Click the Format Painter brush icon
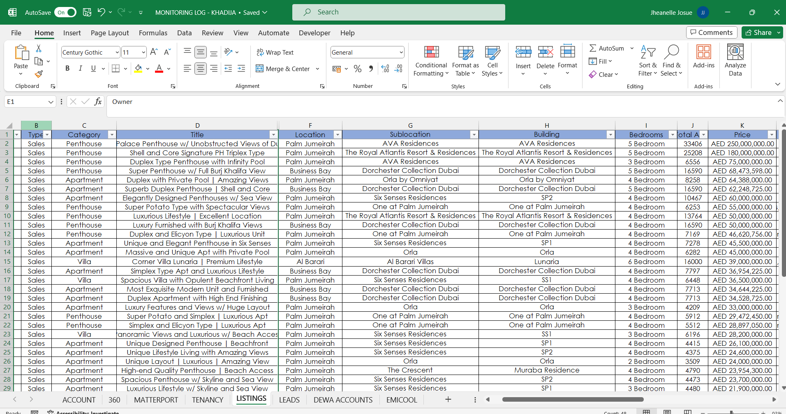The width and height of the screenshot is (786, 414). (39, 74)
